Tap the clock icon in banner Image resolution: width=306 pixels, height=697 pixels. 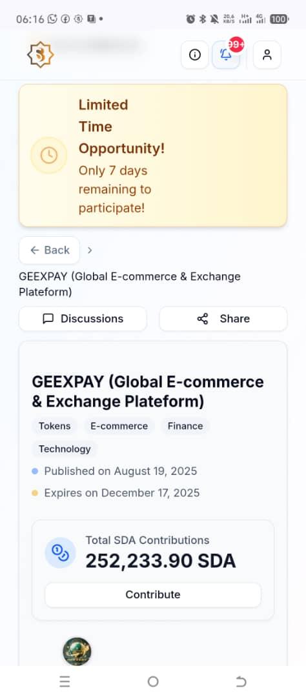pyautogui.click(x=49, y=156)
